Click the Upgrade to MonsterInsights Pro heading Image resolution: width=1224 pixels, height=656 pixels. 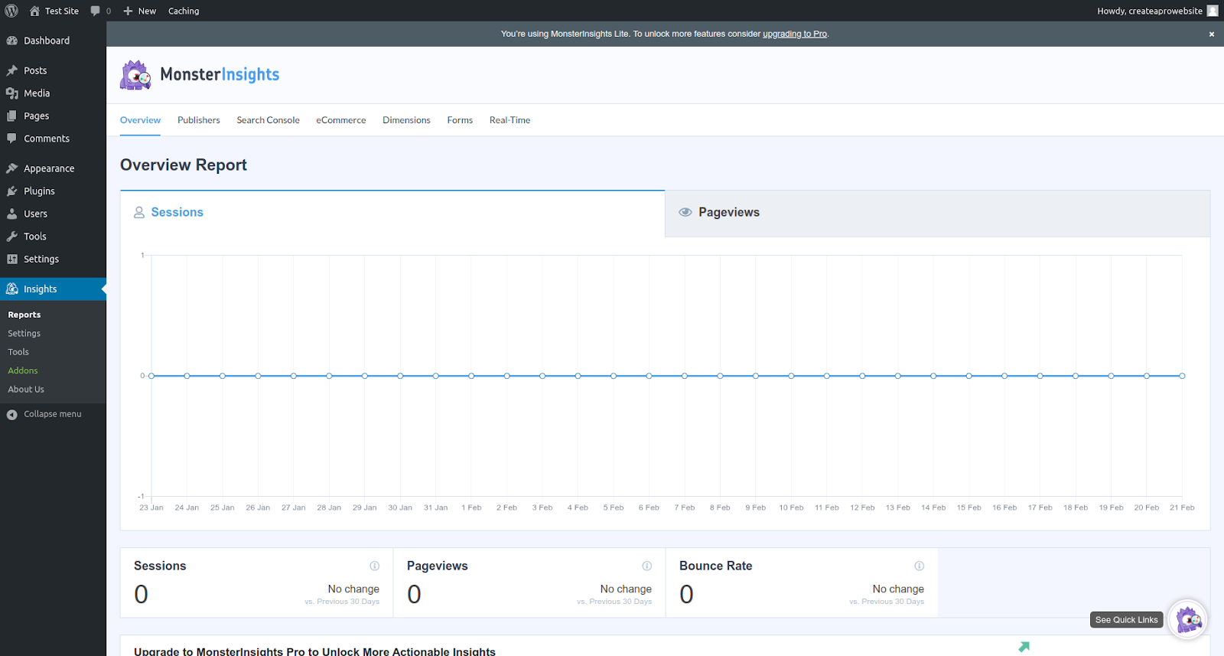pyautogui.click(x=314, y=651)
